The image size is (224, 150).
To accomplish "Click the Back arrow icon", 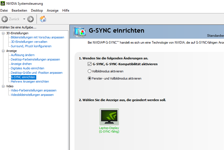I will pos(5,19).
